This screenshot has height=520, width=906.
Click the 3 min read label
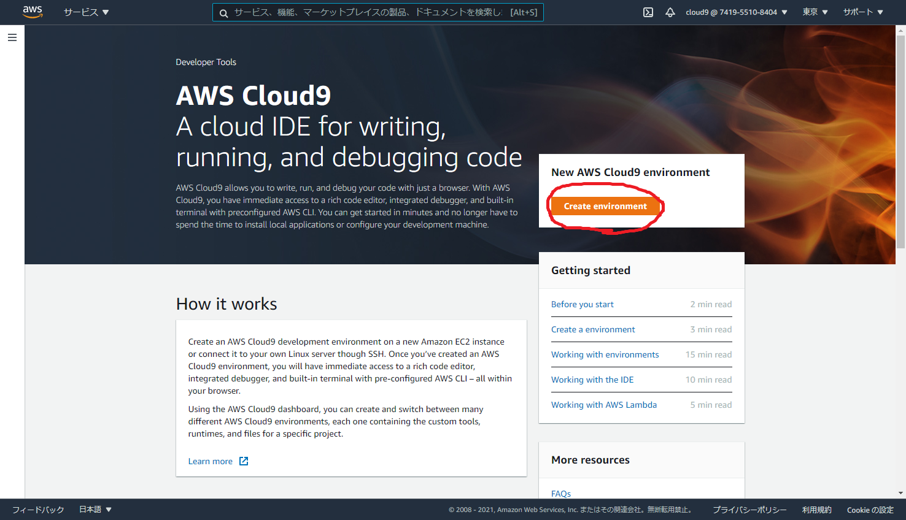pos(711,329)
